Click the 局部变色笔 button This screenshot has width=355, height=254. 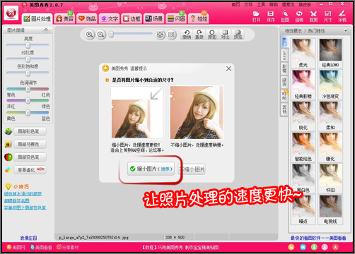click(30, 157)
